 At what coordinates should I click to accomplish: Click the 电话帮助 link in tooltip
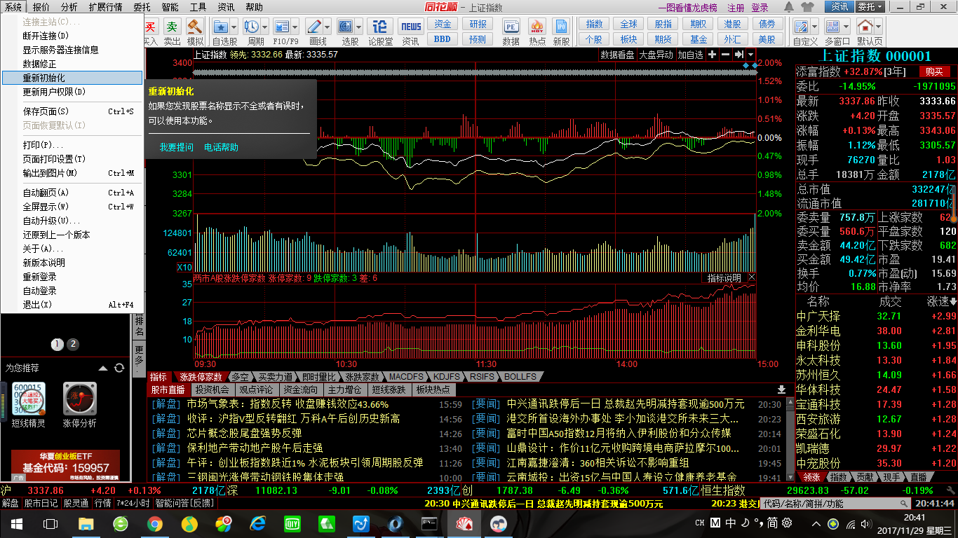[221, 147]
